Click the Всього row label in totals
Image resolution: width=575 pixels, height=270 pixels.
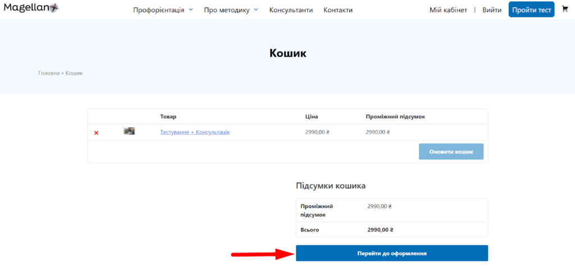(309, 230)
